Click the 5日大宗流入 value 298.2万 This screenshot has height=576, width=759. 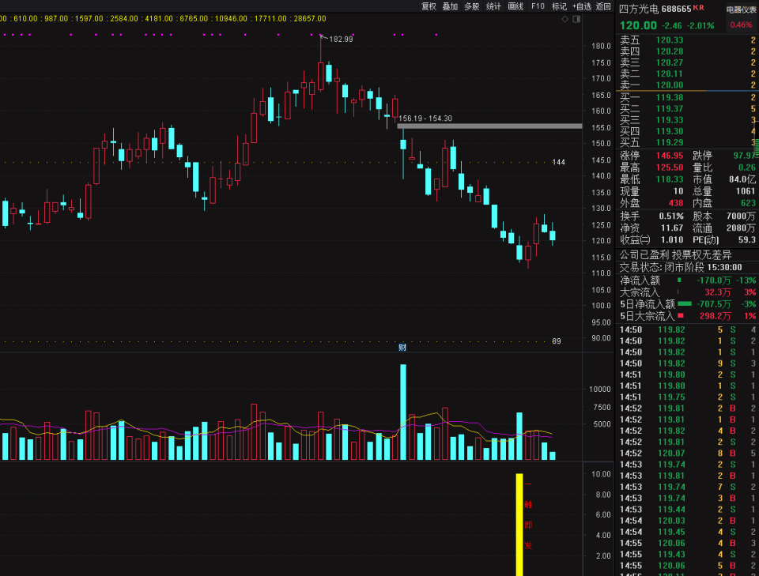(715, 316)
